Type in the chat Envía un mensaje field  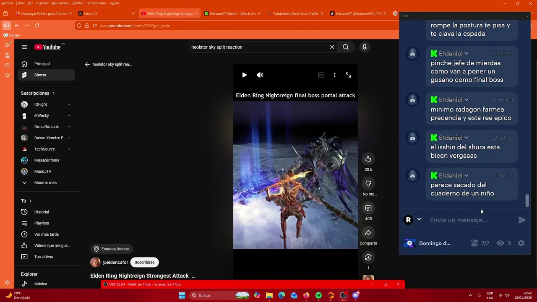pos(471,220)
